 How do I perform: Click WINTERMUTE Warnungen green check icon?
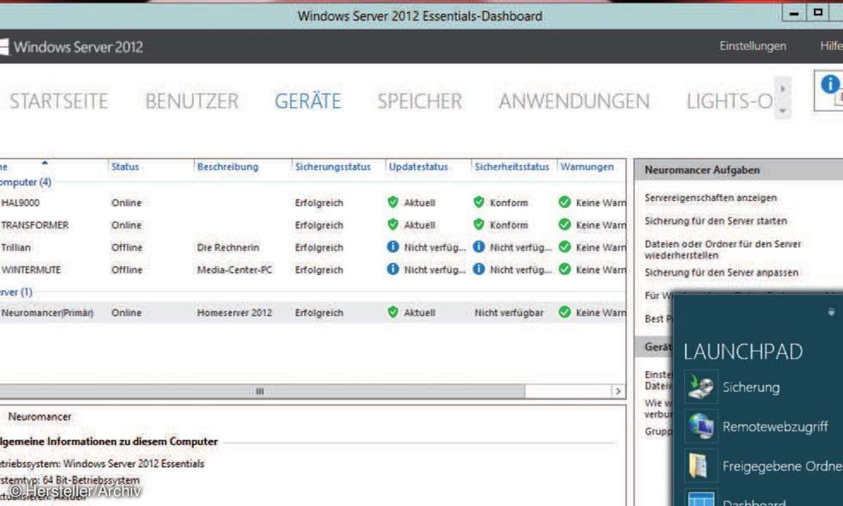[x=565, y=269]
